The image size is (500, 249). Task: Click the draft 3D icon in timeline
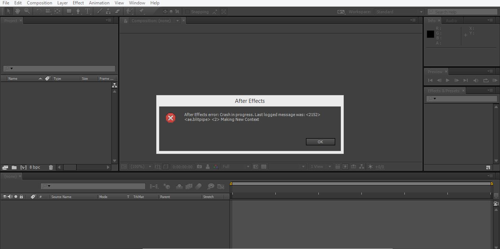(167, 187)
